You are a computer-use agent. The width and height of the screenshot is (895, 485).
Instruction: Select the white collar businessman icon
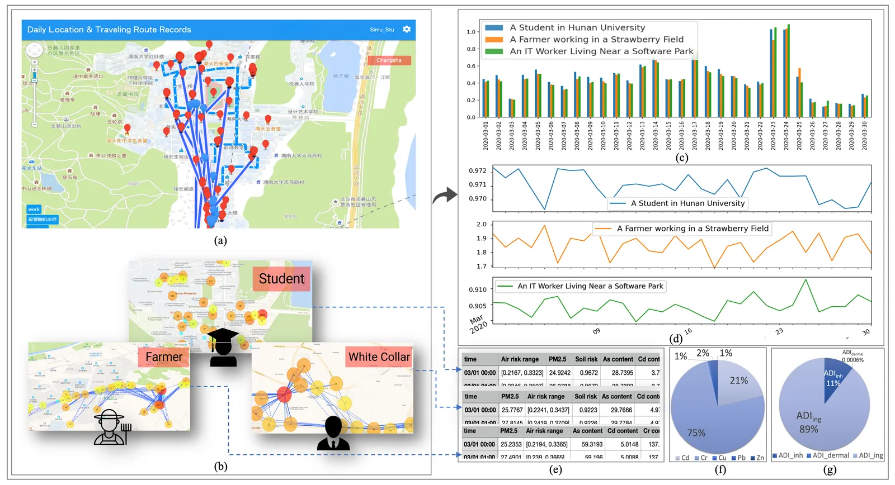[333, 433]
